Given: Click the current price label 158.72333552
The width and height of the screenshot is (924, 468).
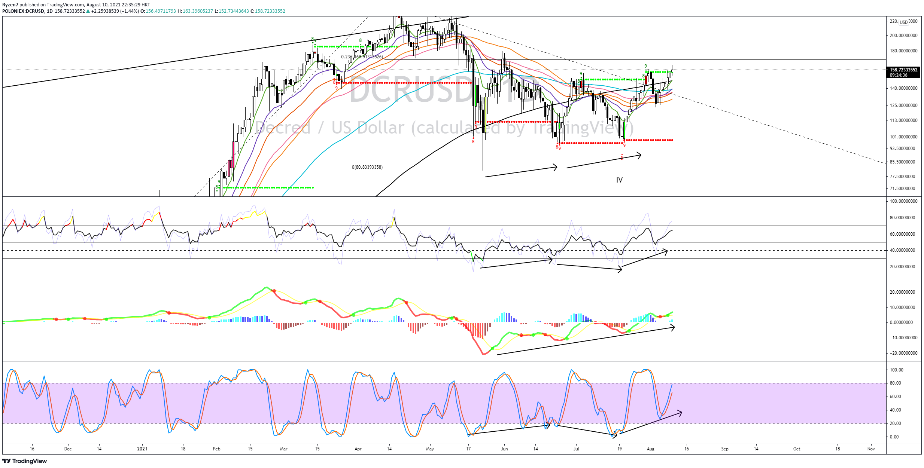Looking at the screenshot, I should (903, 70).
